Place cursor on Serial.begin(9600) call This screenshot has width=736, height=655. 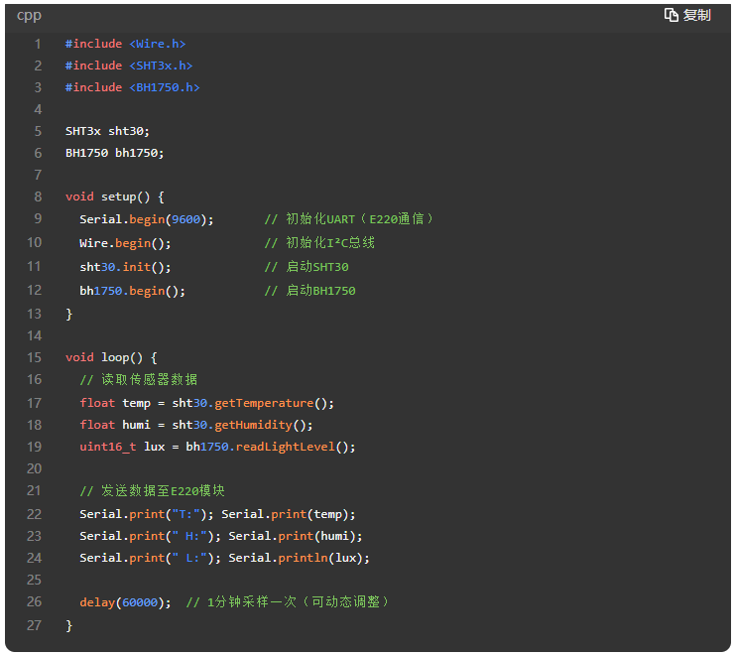point(147,218)
